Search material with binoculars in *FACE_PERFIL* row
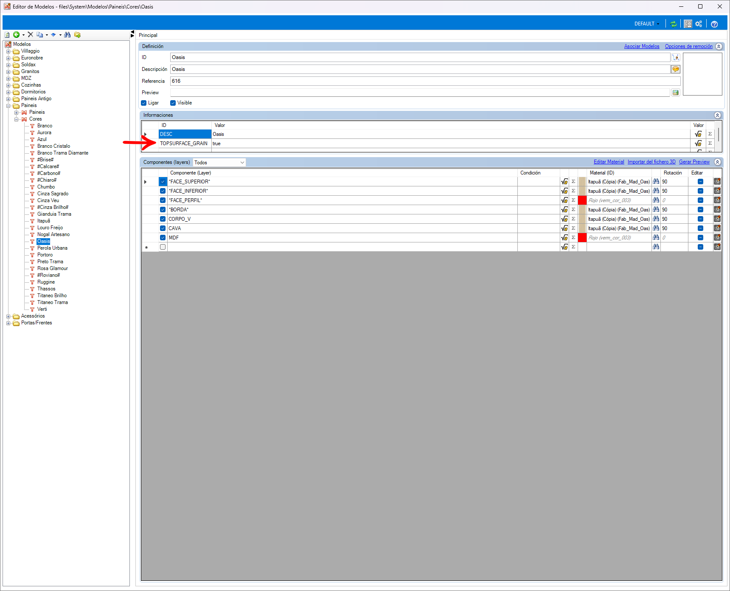 click(x=656, y=200)
